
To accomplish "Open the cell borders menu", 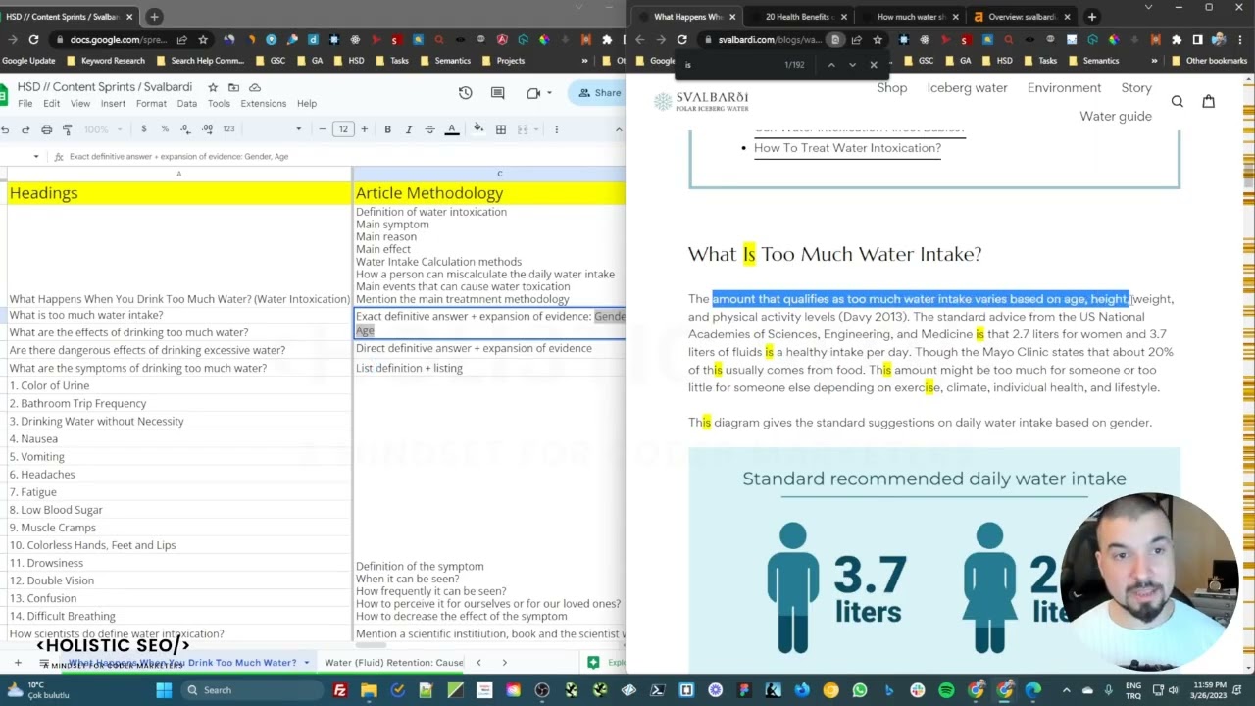I will (x=501, y=129).
